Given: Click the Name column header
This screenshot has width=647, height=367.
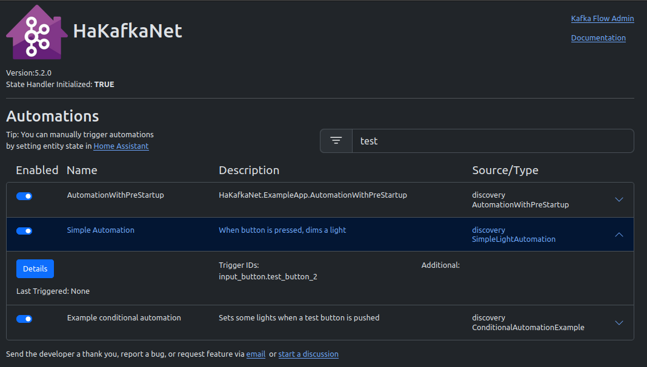Looking at the screenshot, I should [x=82, y=170].
